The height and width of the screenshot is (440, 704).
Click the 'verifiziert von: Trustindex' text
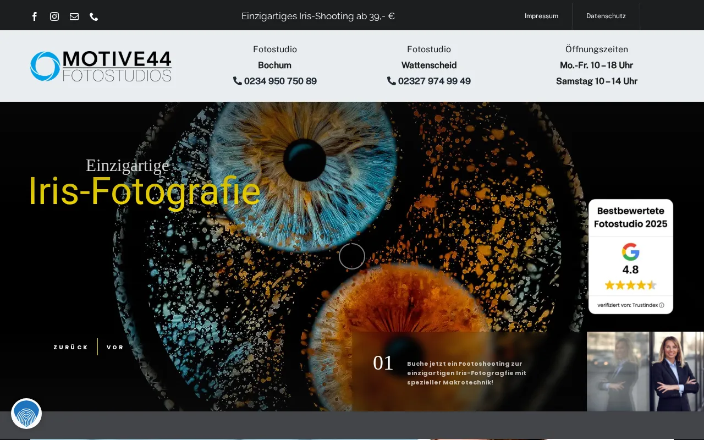click(x=628, y=305)
